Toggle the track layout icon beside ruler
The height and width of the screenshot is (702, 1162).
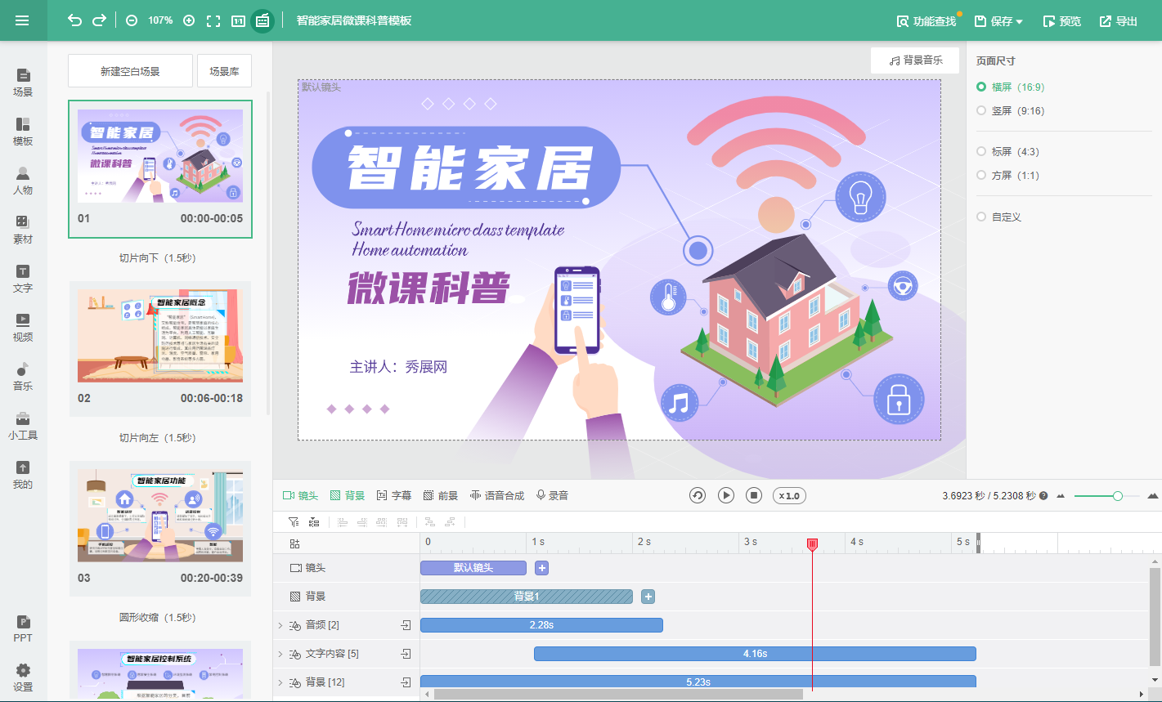pyautogui.click(x=295, y=543)
